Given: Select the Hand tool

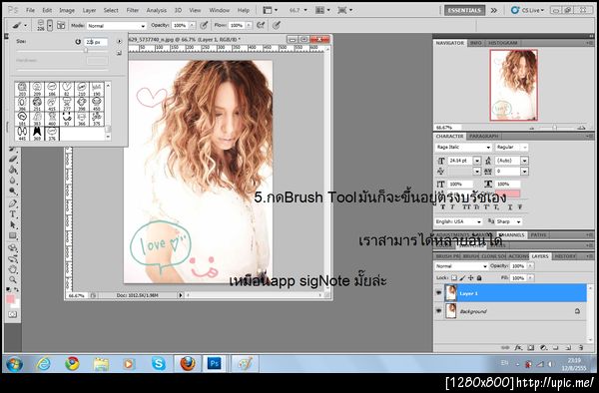Looking at the screenshot, I should coord(13,269).
